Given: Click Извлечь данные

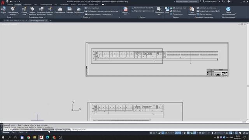Looking at the screenshot, I should click(x=204, y=14).
